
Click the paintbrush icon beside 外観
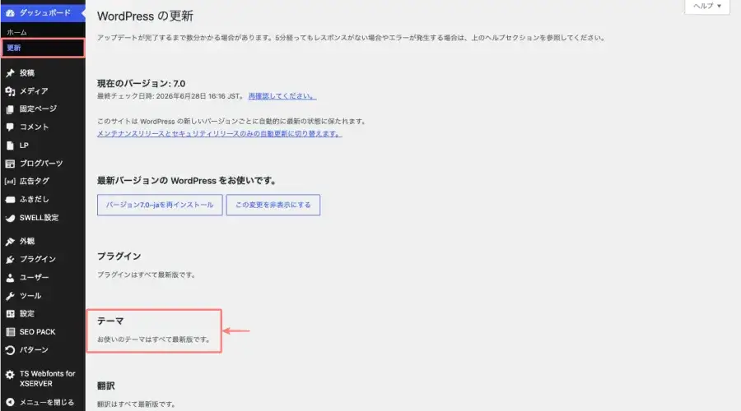point(10,241)
